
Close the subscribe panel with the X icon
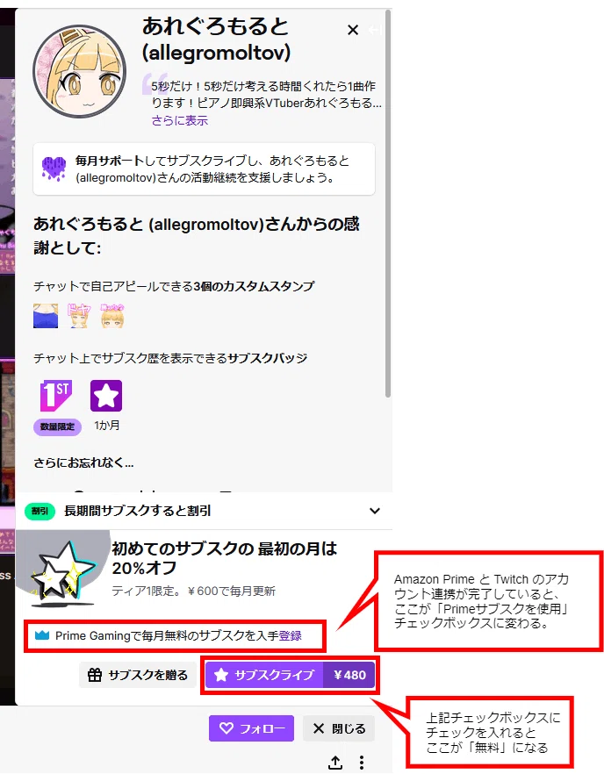(x=353, y=30)
